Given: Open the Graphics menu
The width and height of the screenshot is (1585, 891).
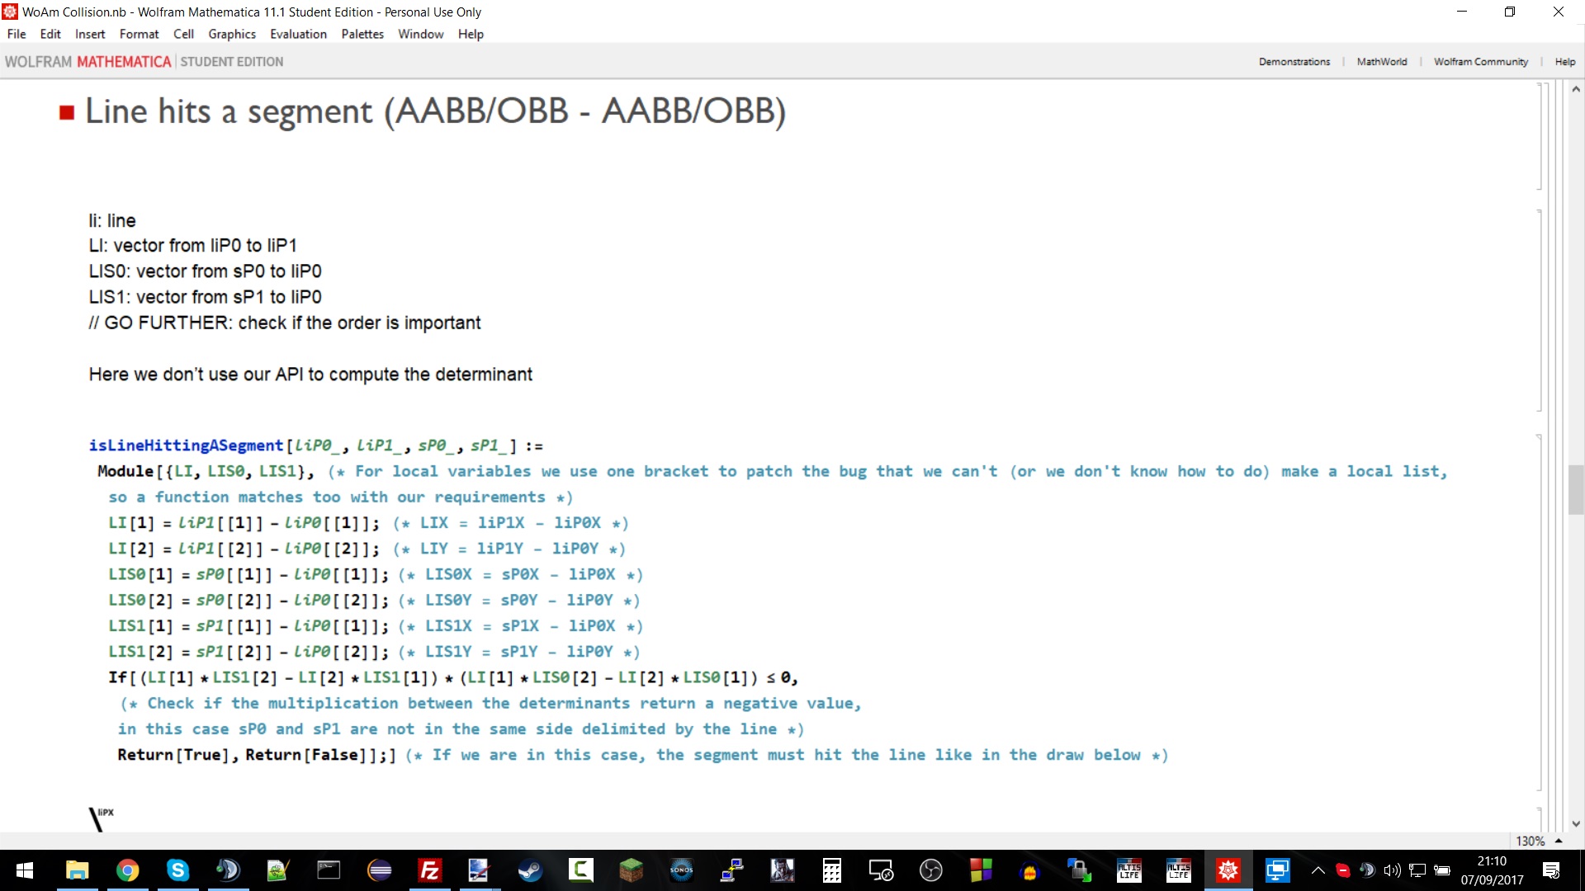Looking at the screenshot, I should click(x=231, y=34).
